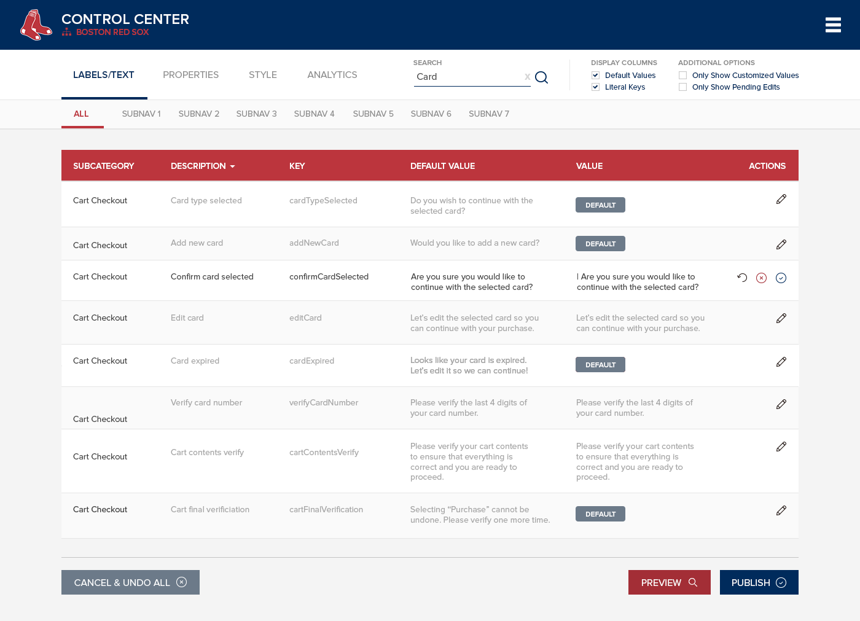860x621 pixels.
Task: Open the hamburger menu icon
Action: (833, 25)
